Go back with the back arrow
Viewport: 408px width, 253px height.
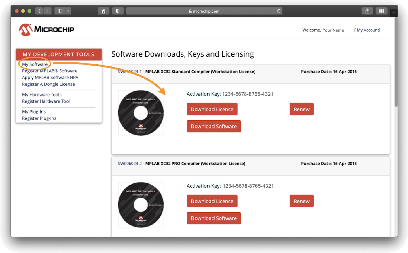point(39,11)
